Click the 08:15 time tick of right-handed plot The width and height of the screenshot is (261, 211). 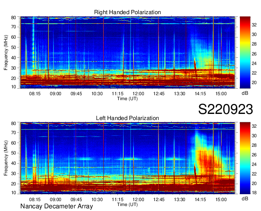[x=35, y=94]
